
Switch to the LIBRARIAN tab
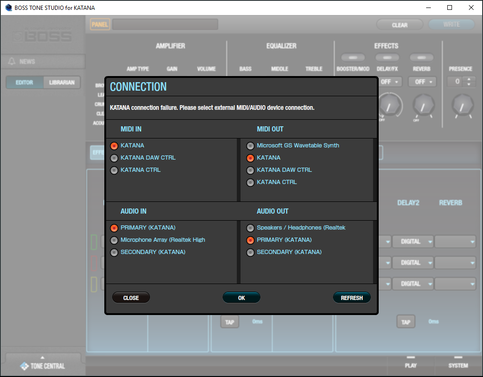tap(62, 83)
